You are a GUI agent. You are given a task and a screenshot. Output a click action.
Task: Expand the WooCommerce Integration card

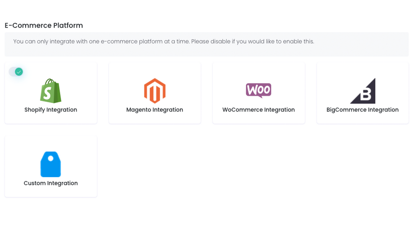pos(258,93)
